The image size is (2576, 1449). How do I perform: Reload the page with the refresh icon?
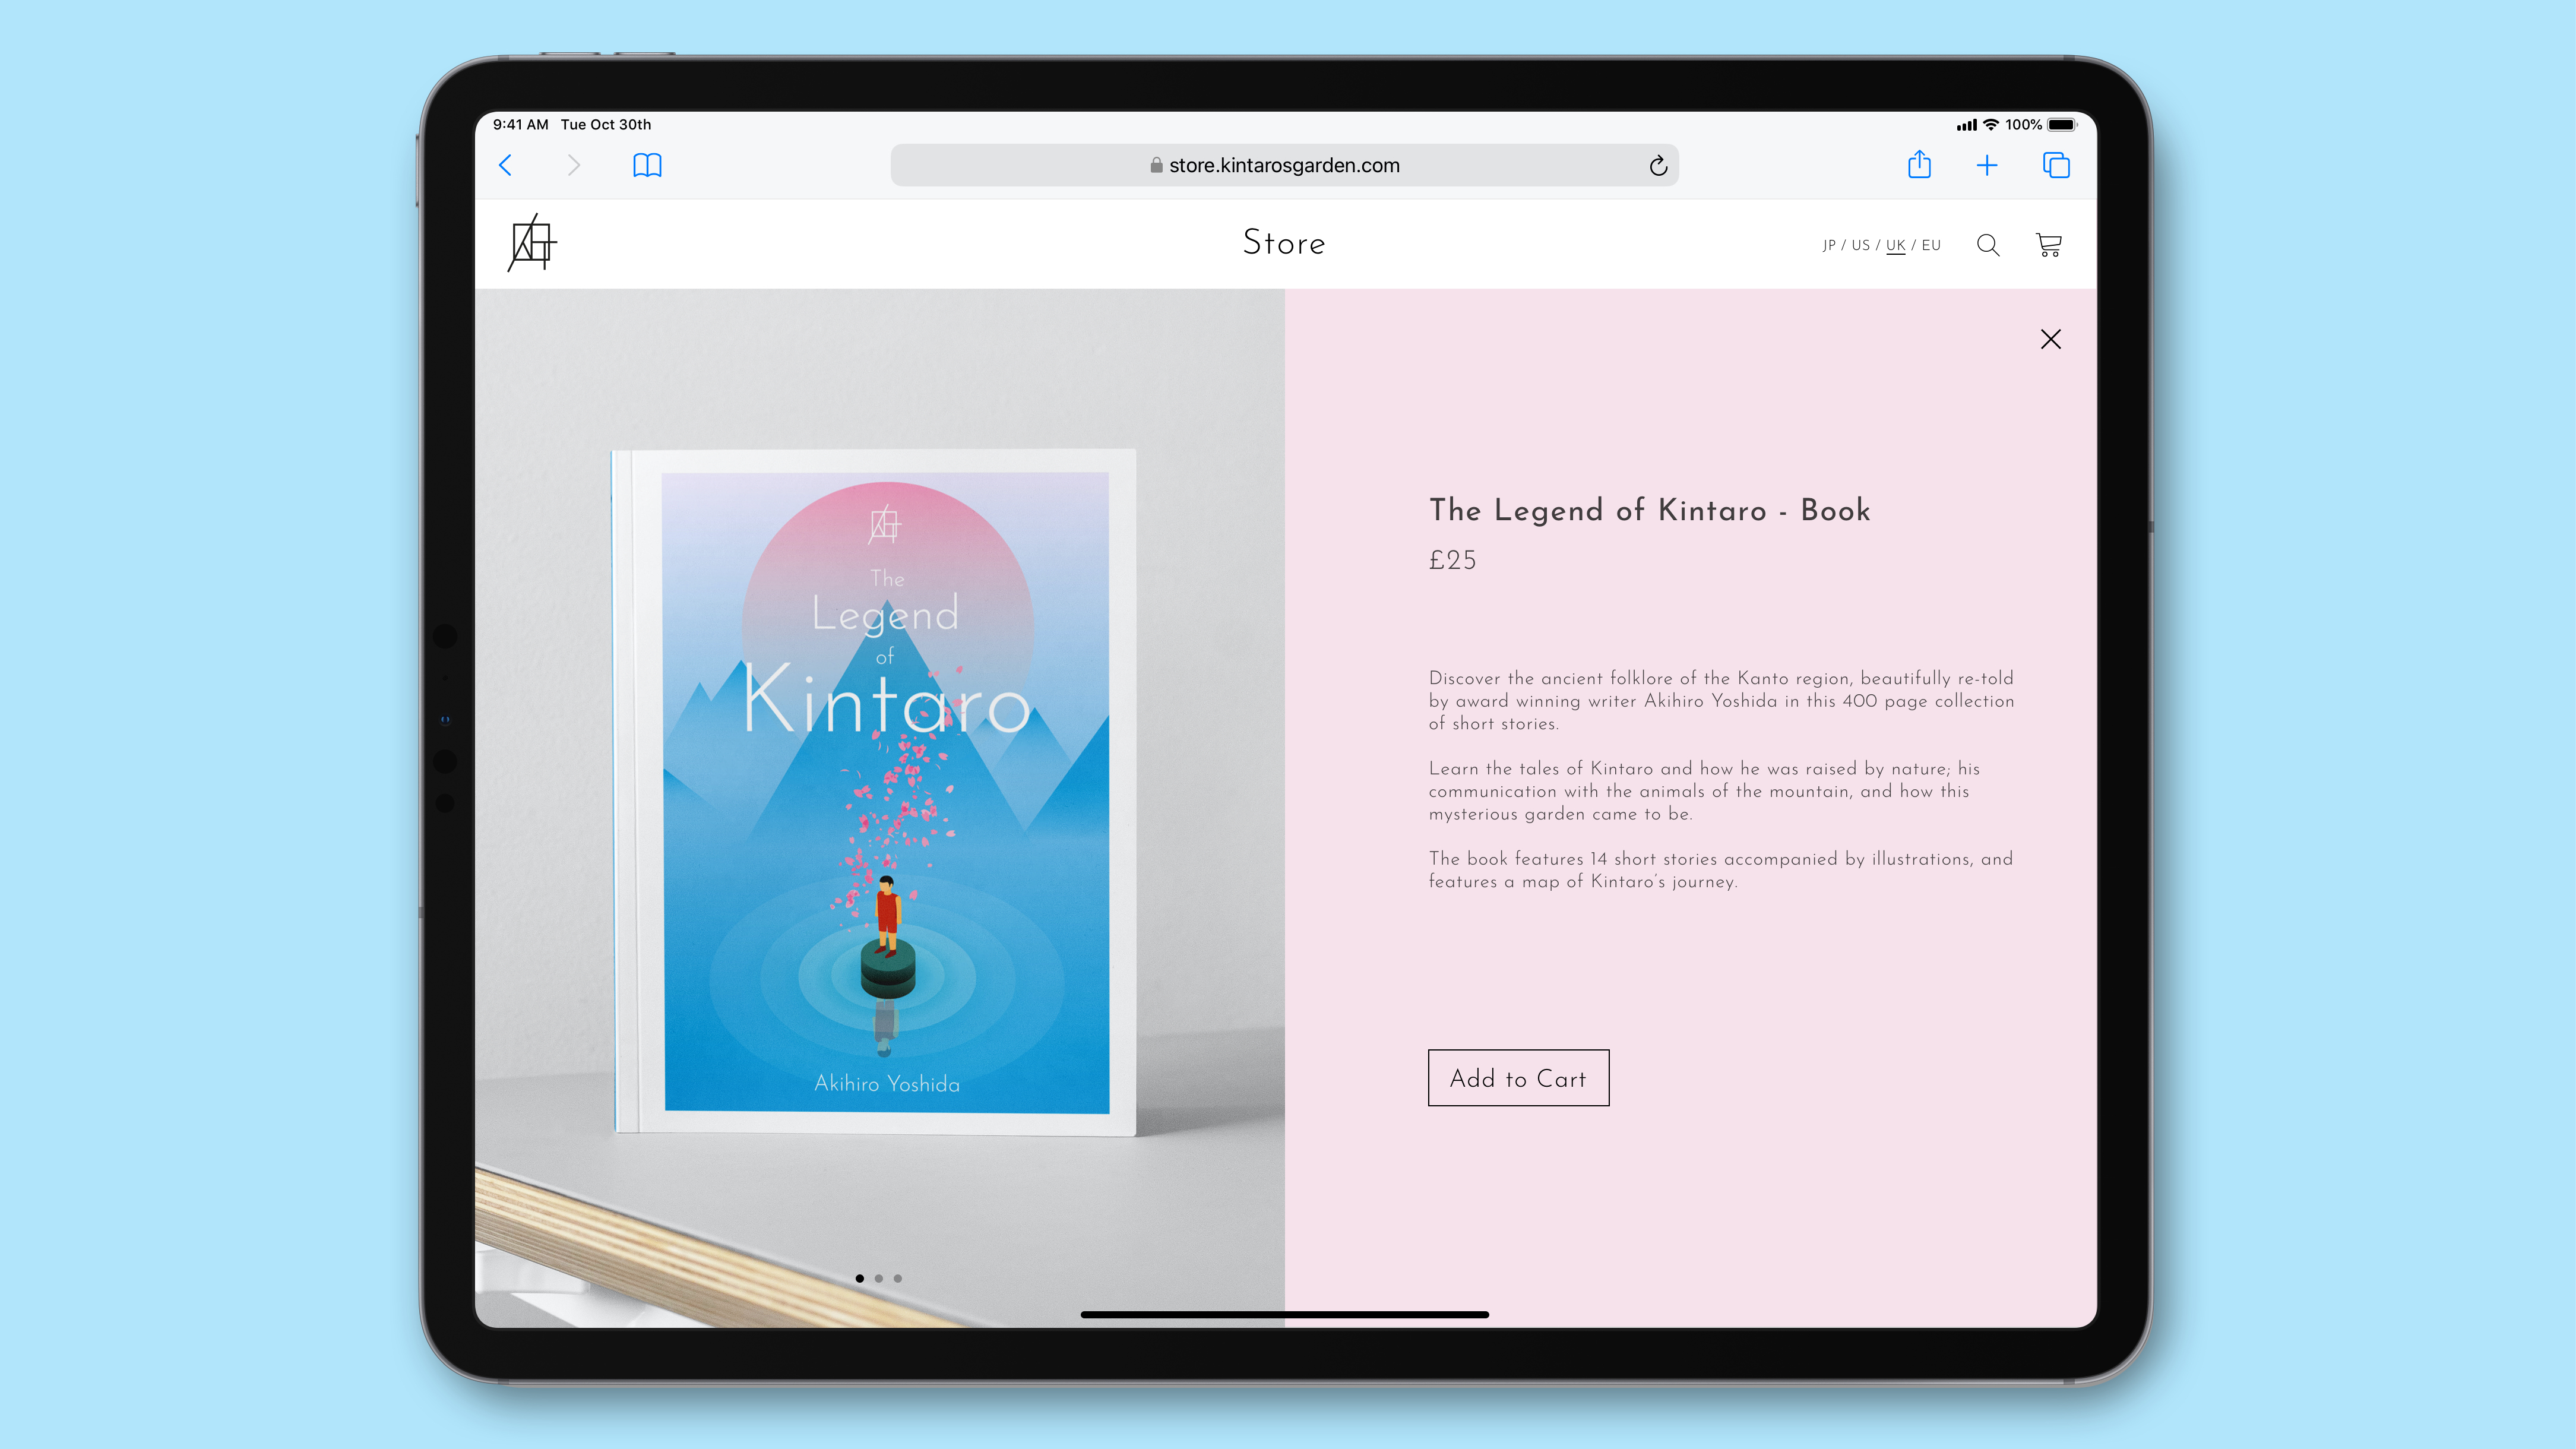pos(1658,166)
